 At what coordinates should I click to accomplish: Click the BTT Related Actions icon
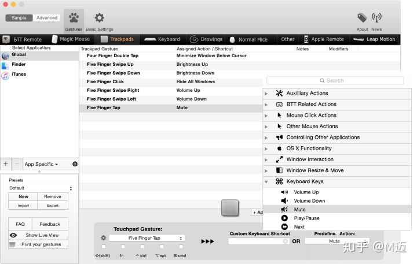[x=279, y=105]
